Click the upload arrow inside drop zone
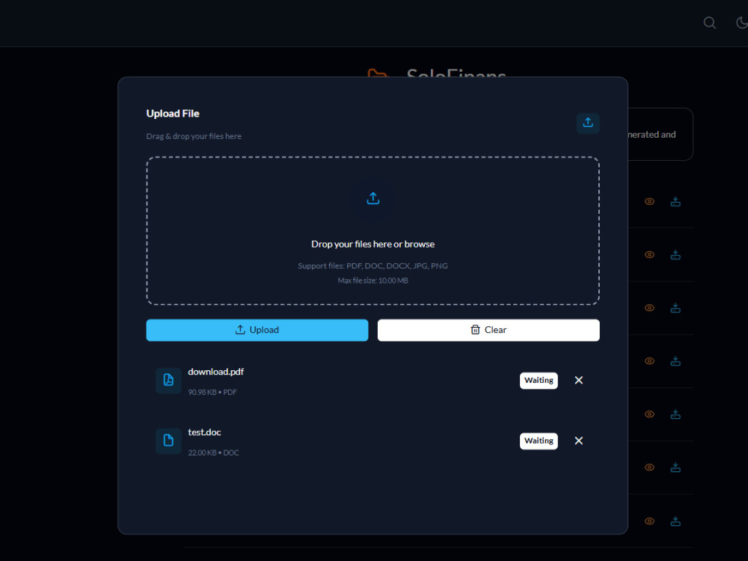This screenshot has width=748, height=561. coord(373,198)
